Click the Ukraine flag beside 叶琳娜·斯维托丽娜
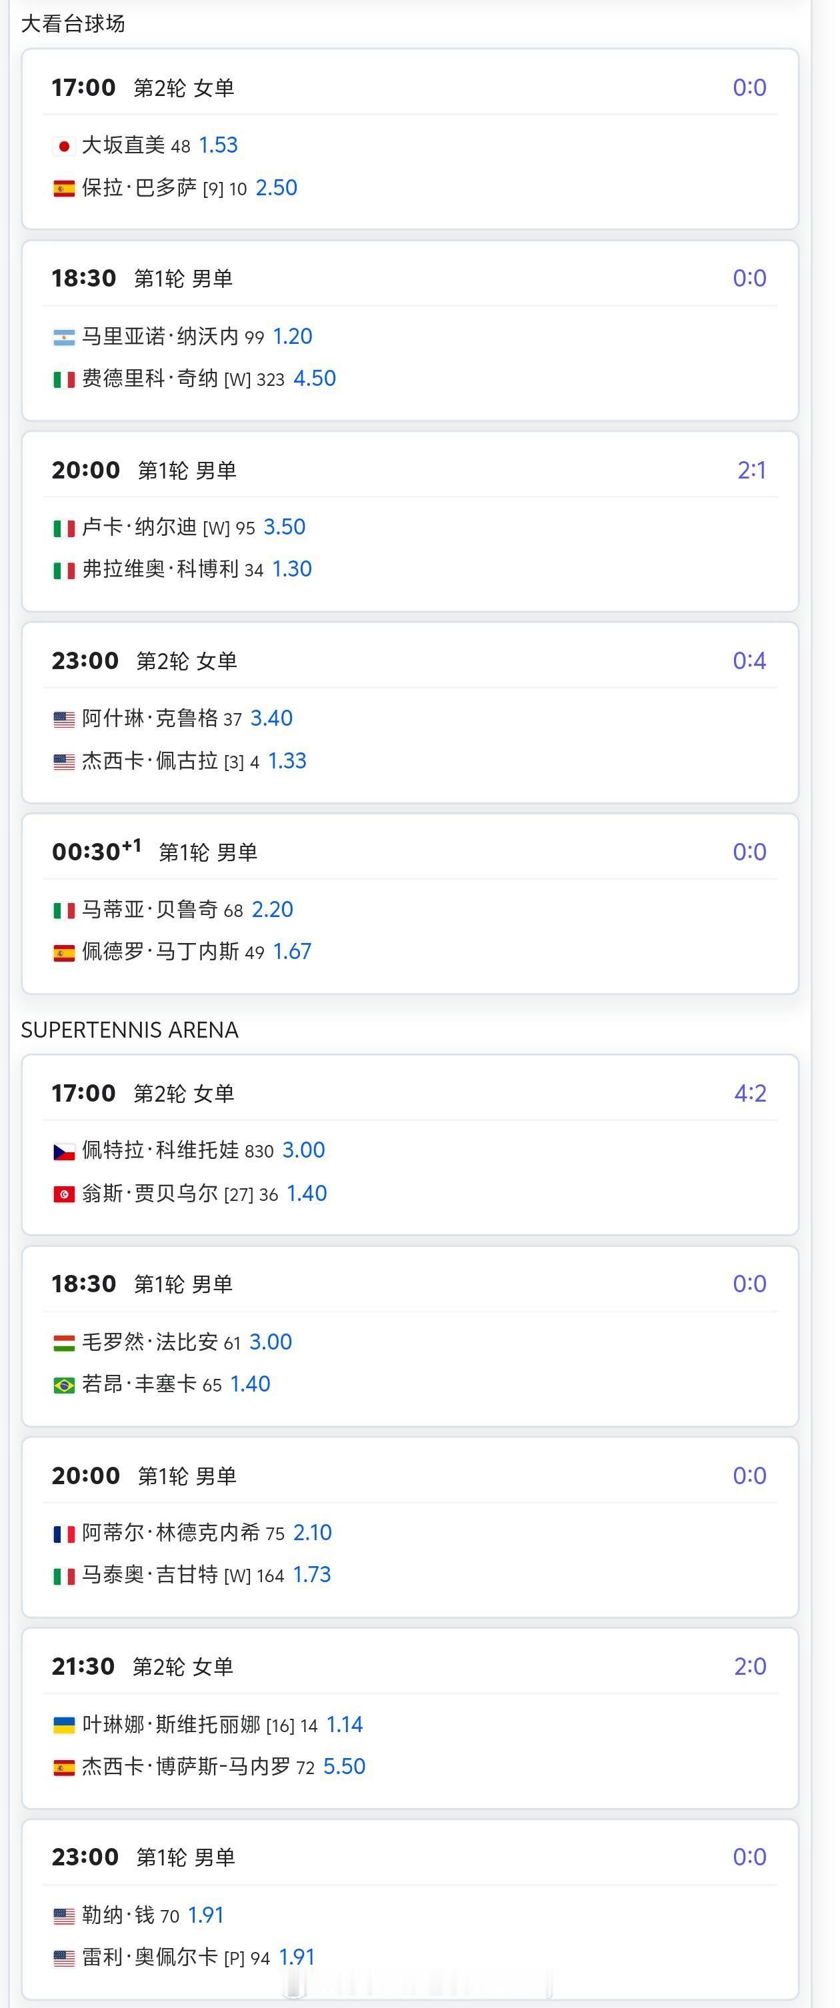 coord(64,1725)
